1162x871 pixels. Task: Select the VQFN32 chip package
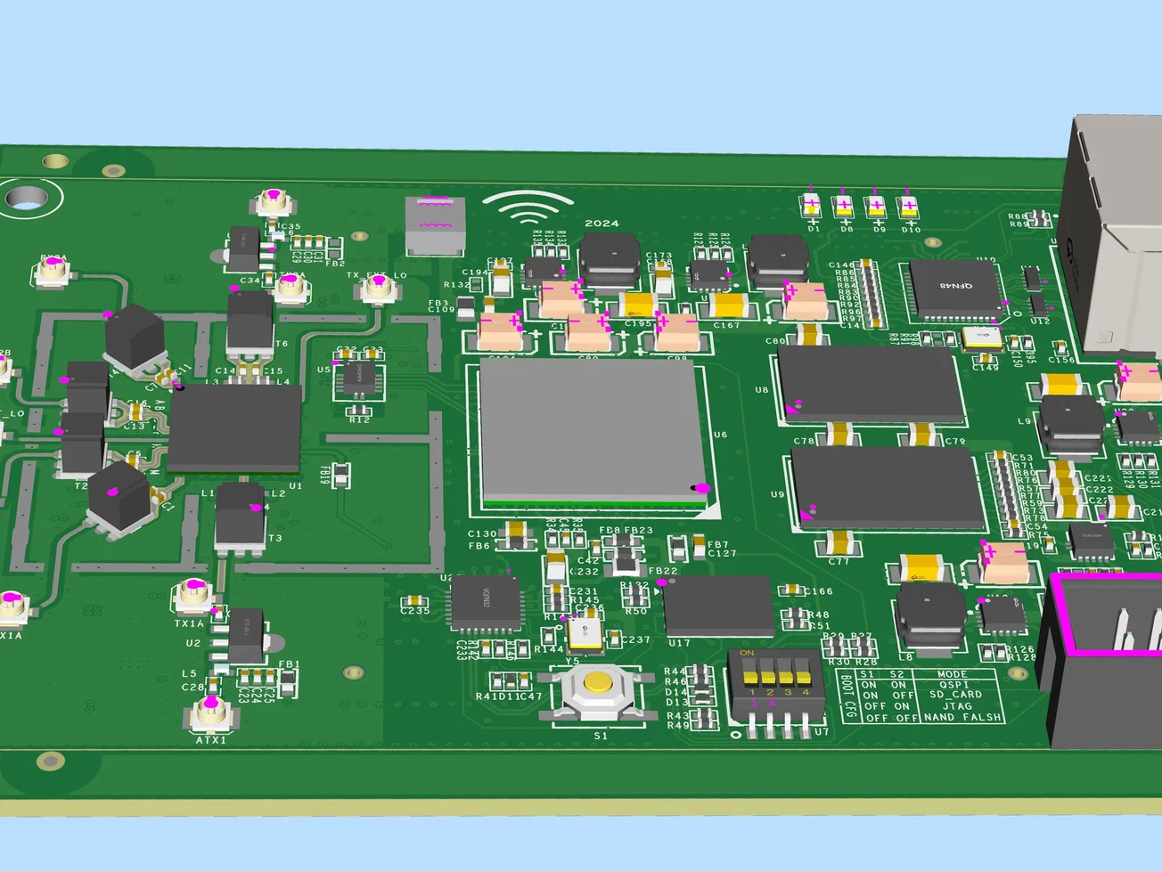(x=486, y=603)
